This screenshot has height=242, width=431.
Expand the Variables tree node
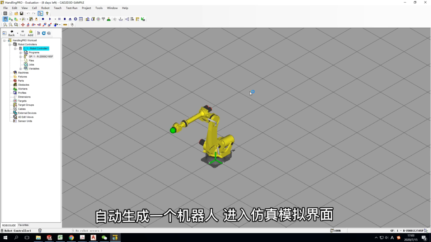(x=20, y=68)
